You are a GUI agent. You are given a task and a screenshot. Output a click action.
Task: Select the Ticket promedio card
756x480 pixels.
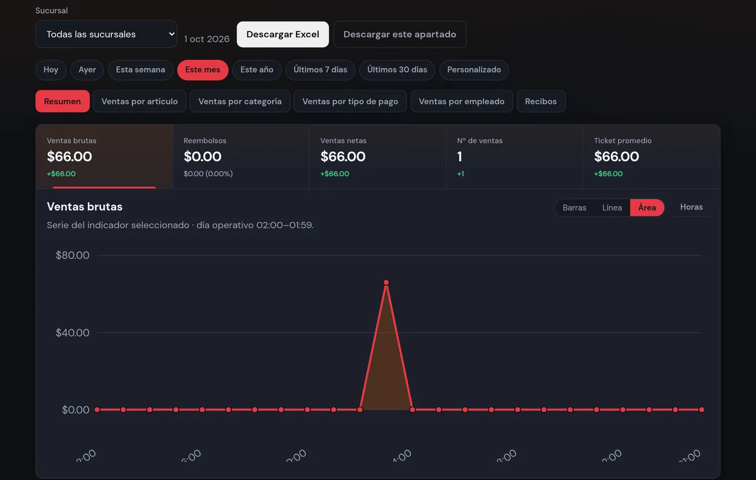[651, 156]
